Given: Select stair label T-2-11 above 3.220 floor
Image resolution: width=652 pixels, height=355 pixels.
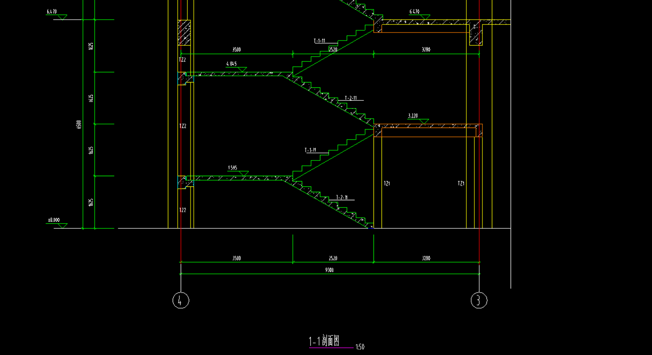Looking at the screenshot, I should click(x=351, y=98).
